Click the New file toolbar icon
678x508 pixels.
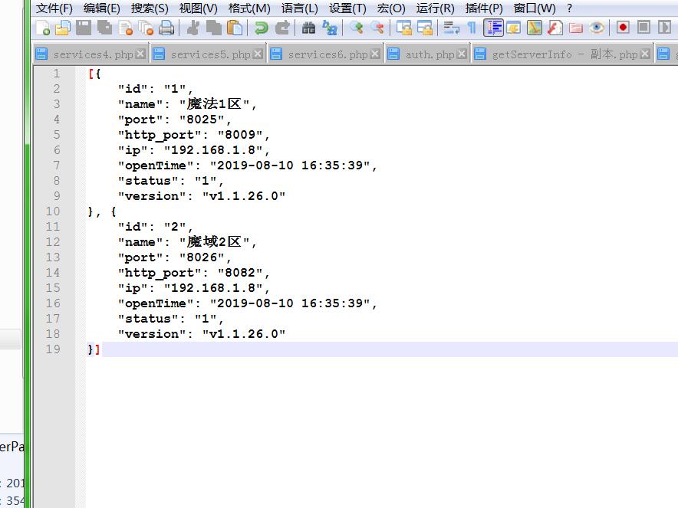tap(43, 28)
